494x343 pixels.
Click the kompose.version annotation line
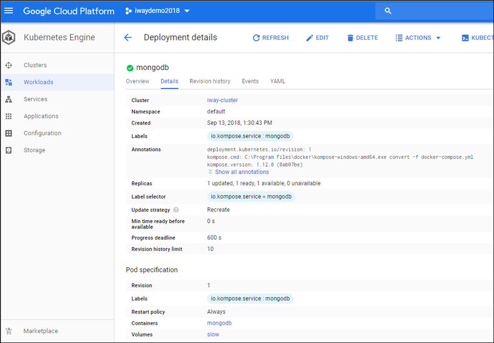click(254, 165)
